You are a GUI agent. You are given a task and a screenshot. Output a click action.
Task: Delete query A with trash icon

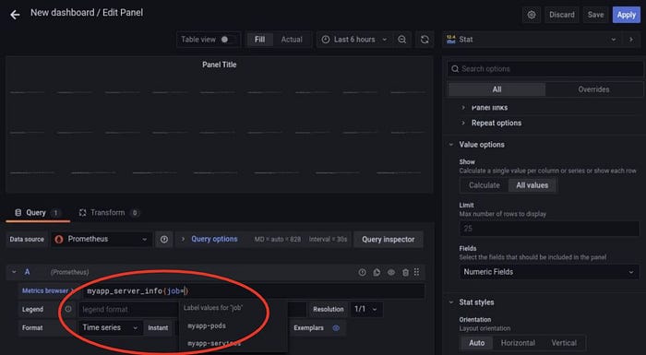405,272
